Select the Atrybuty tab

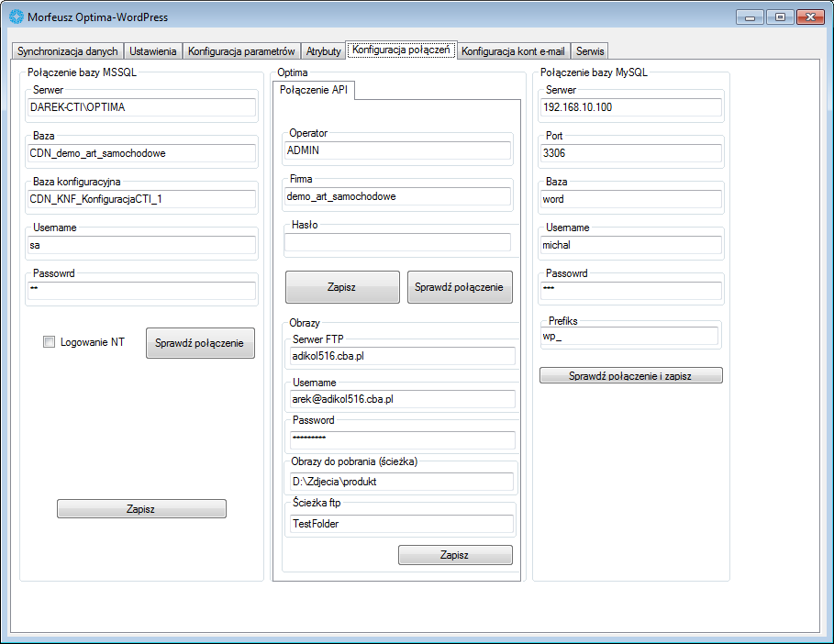tap(323, 51)
